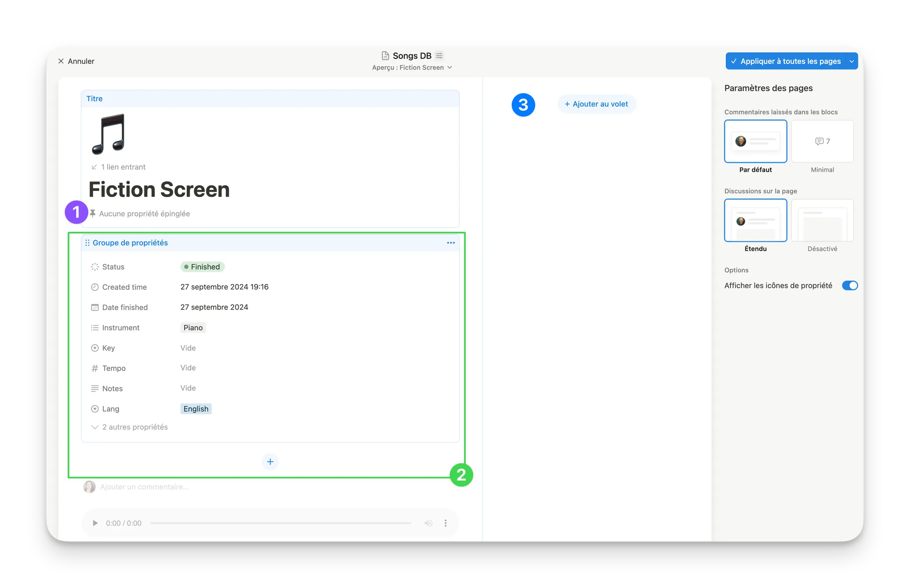
Task: Click the audio progress seek bar
Action: (x=280, y=523)
